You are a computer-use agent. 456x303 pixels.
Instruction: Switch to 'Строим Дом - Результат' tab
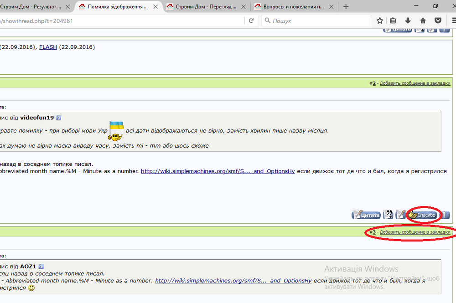(x=31, y=7)
